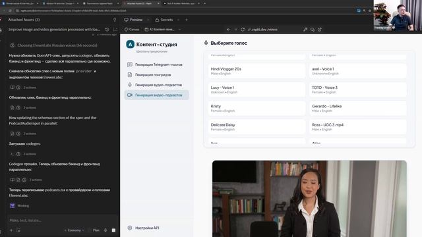Click the translate icon in address bar

[x=359, y=11]
